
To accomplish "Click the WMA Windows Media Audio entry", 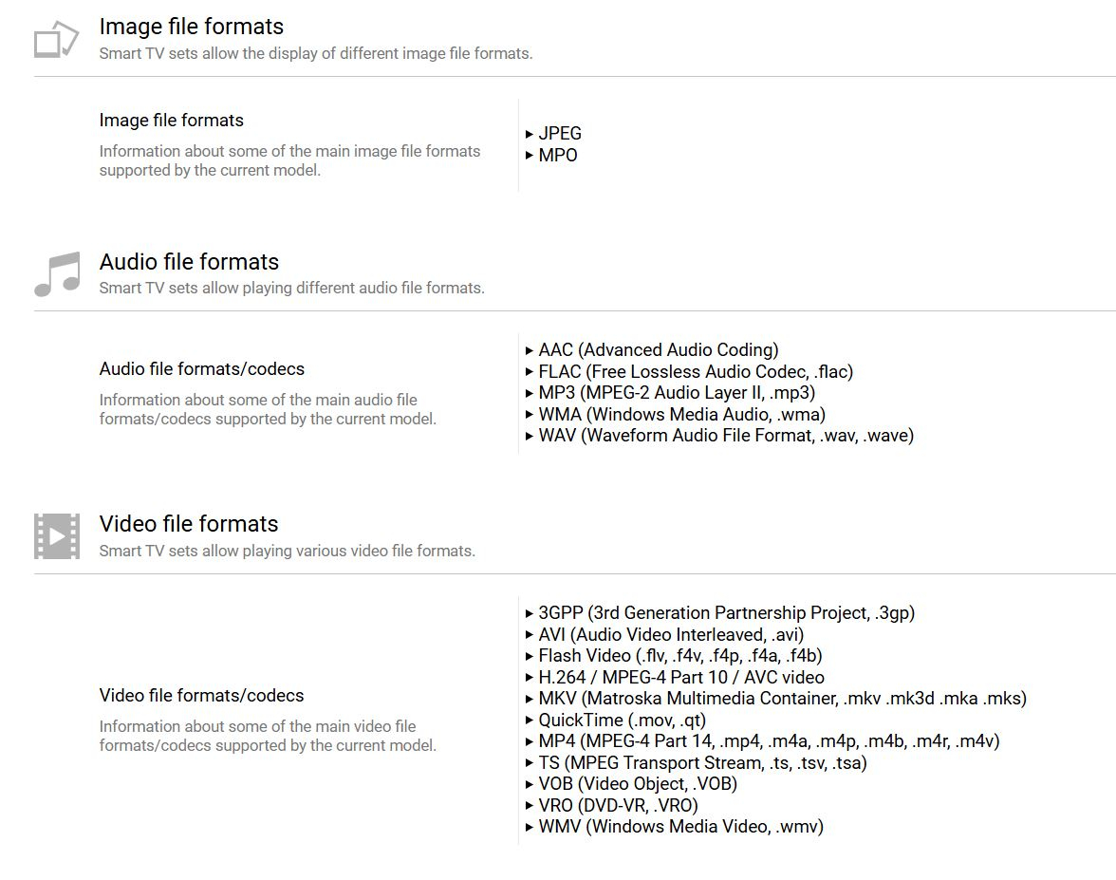I will click(x=681, y=415).
